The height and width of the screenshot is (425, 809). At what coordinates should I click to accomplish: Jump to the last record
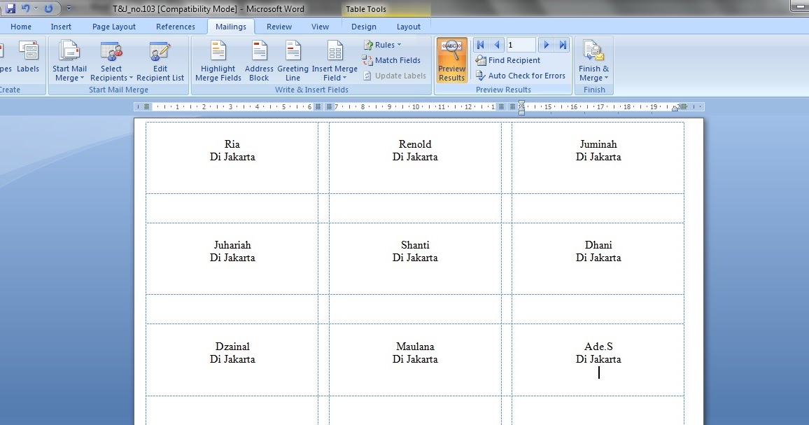562,44
